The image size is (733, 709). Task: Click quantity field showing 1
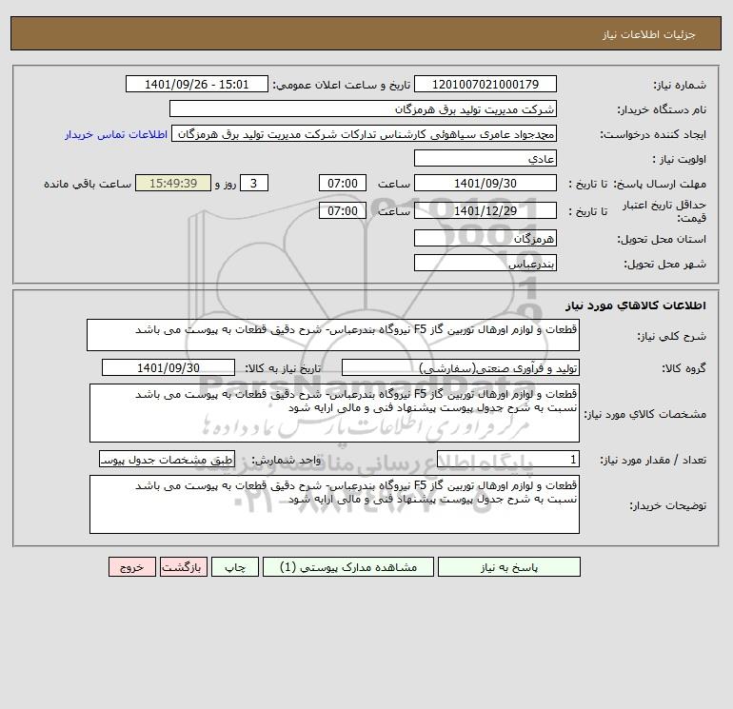(508, 460)
